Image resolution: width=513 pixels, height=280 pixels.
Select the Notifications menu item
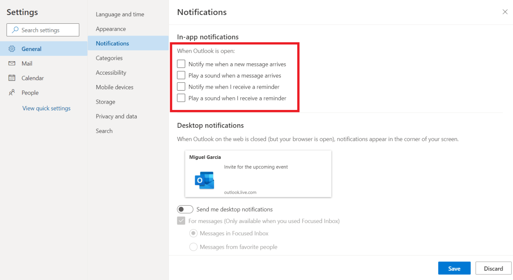click(x=128, y=43)
